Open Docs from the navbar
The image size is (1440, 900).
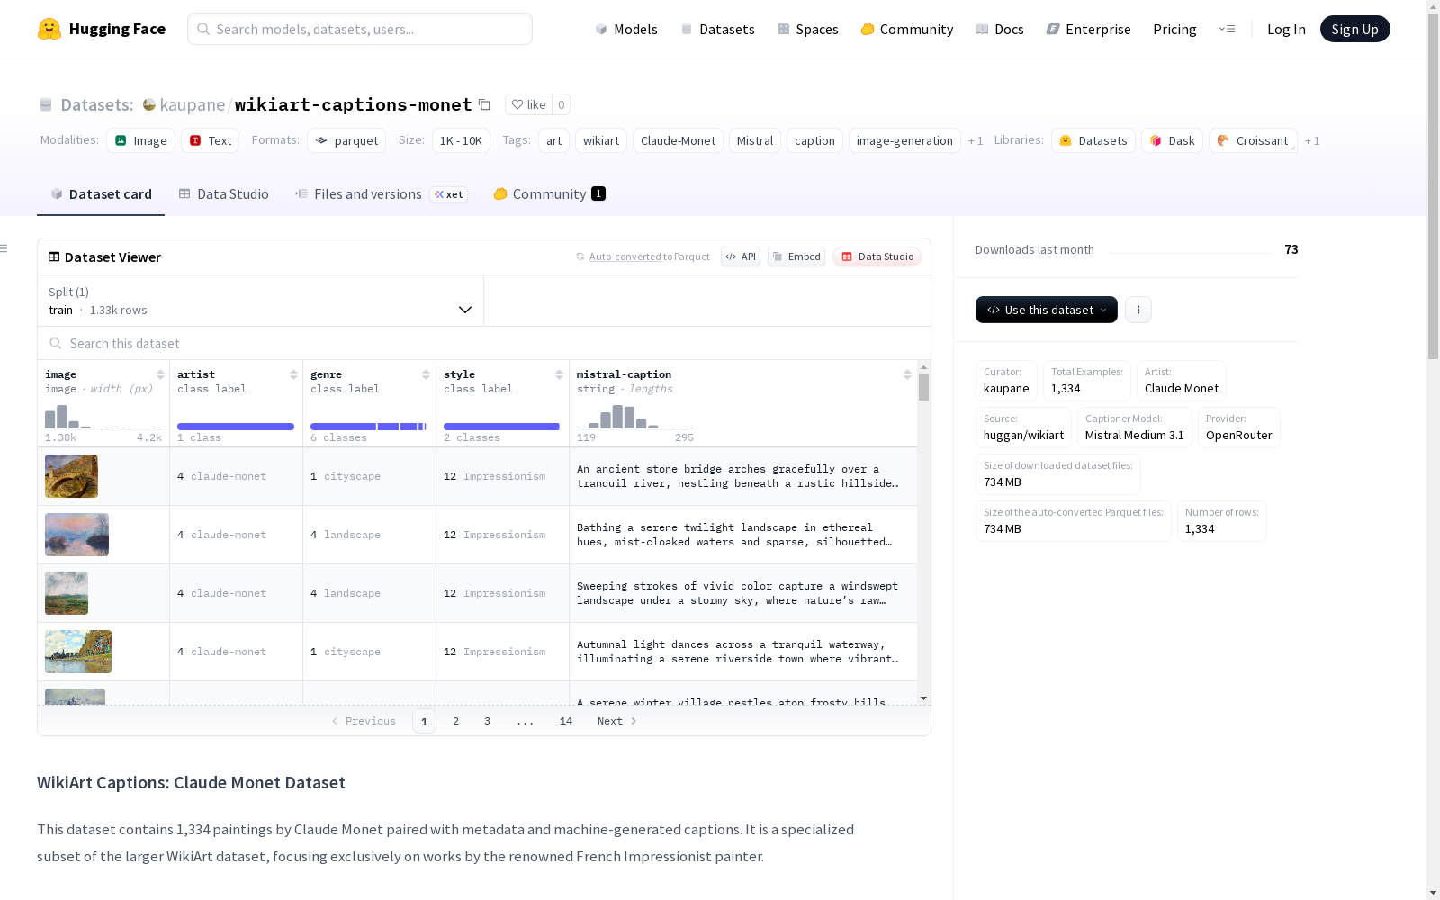click(1000, 29)
